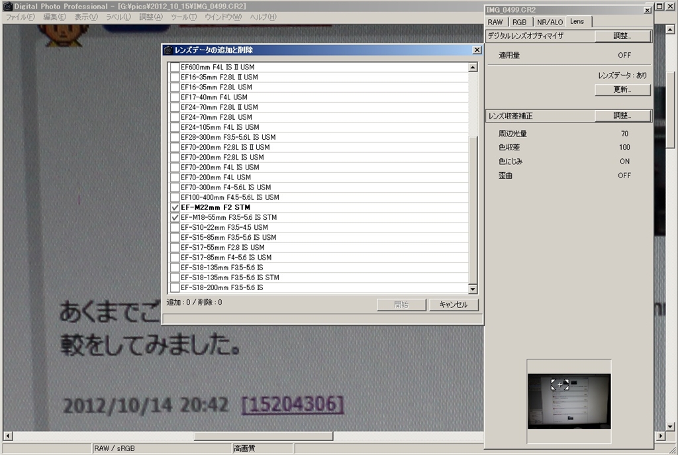Maximize the Digital Photo Professional window

[x=659, y=6]
